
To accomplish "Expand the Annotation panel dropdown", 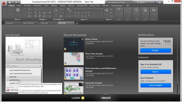I will click(58, 20).
